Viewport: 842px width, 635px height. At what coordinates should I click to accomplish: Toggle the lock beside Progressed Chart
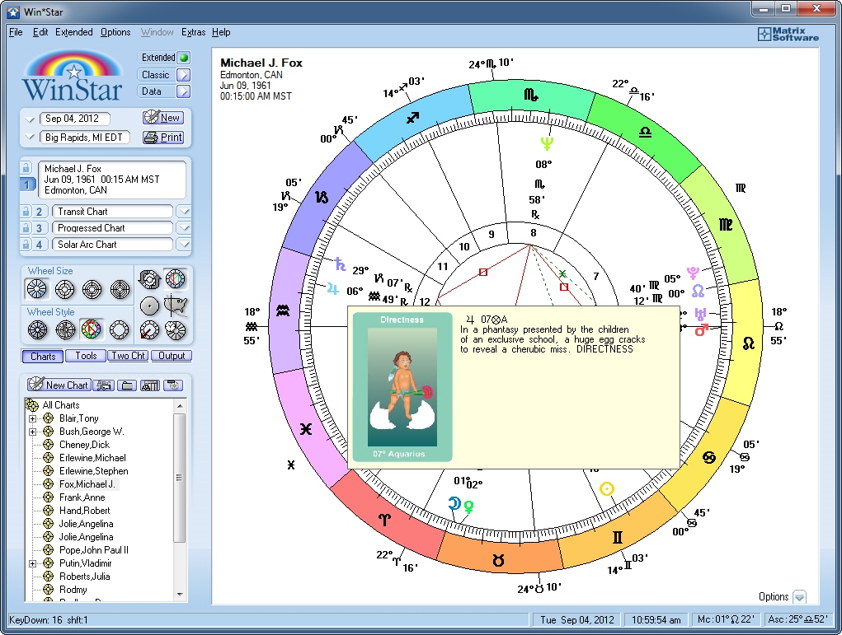26,228
